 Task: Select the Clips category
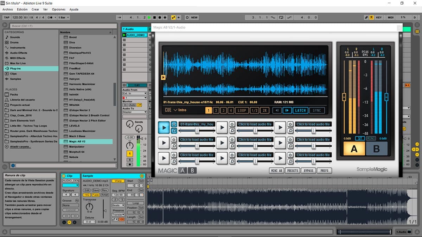13,74
